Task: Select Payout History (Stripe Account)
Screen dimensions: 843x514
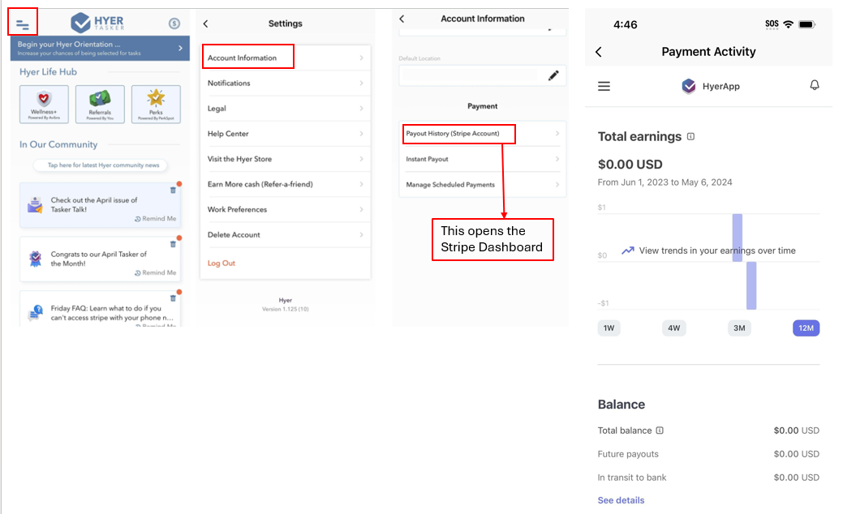Action: click(x=482, y=134)
